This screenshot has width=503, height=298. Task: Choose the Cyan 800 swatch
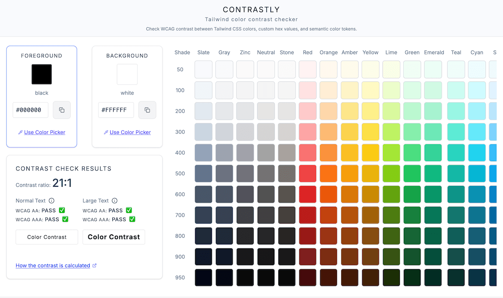pyautogui.click(x=477, y=236)
